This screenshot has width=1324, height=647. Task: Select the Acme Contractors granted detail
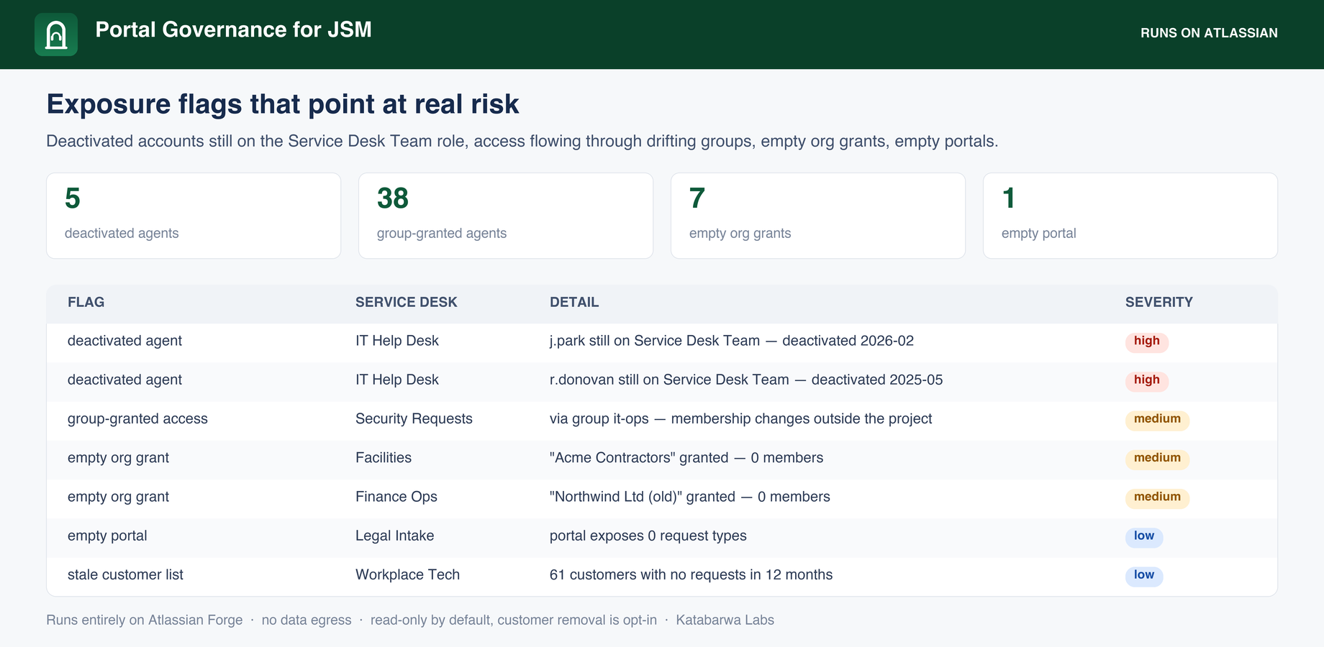[686, 458]
